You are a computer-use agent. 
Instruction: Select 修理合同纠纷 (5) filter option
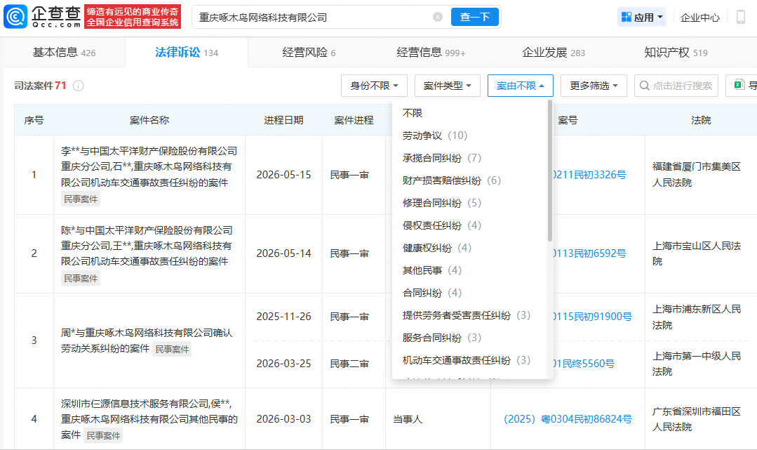coord(442,203)
